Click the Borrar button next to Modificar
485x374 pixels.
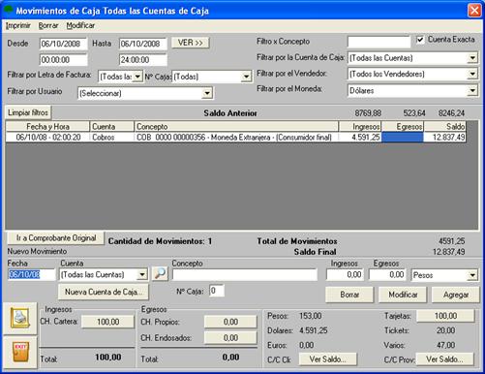click(x=349, y=295)
